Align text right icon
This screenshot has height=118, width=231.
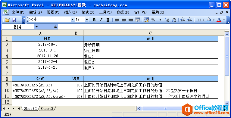[x=131, y=20]
